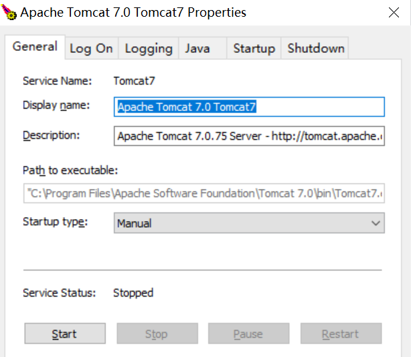The image size is (411, 357).
Task: Open the Startup tab
Action: tap(254, 48)
